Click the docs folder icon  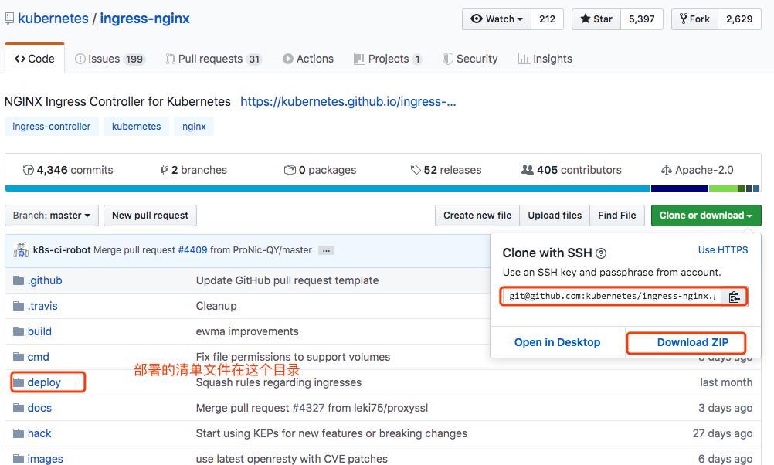coord(19,408)
